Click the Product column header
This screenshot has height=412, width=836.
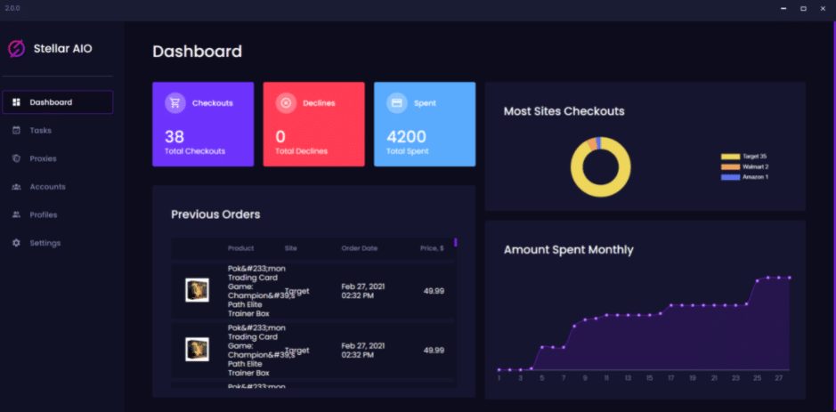241,248
